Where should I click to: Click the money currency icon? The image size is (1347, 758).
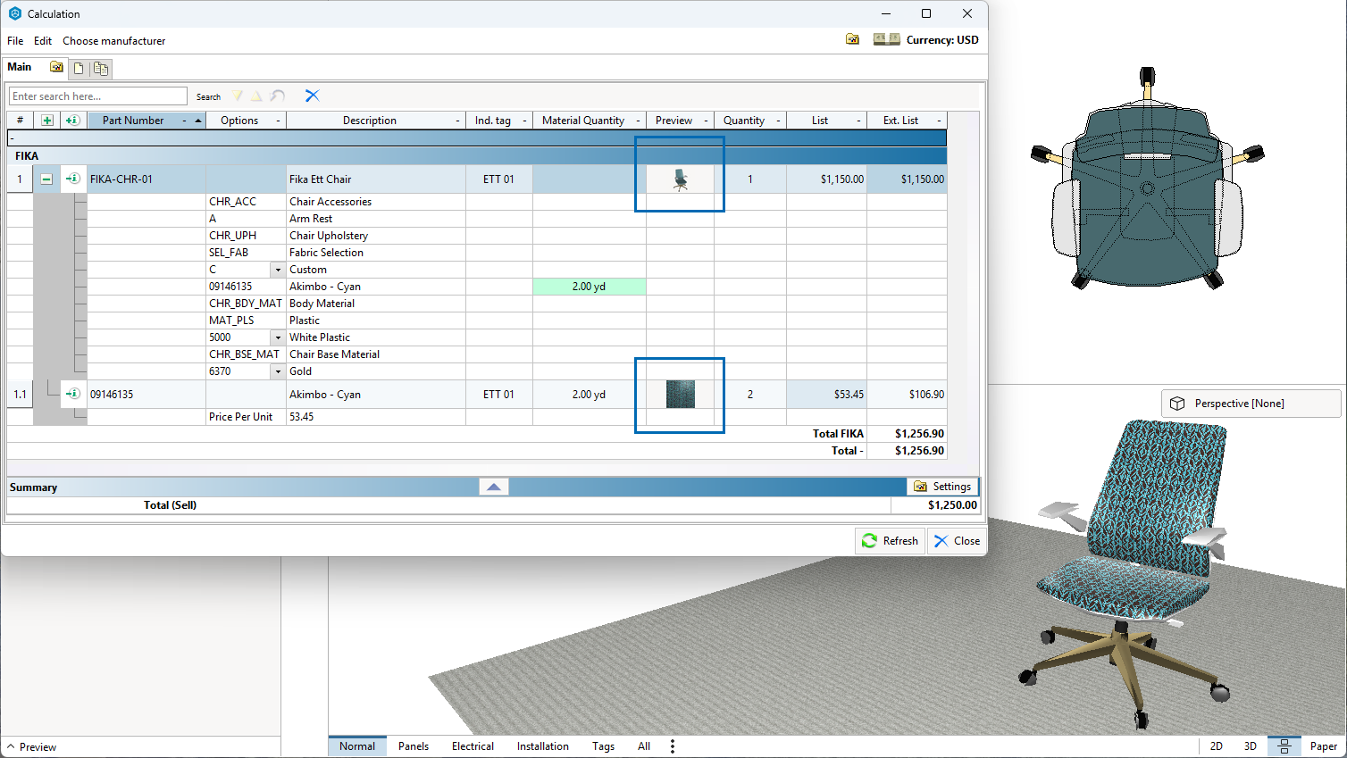[x=886, y=39]
